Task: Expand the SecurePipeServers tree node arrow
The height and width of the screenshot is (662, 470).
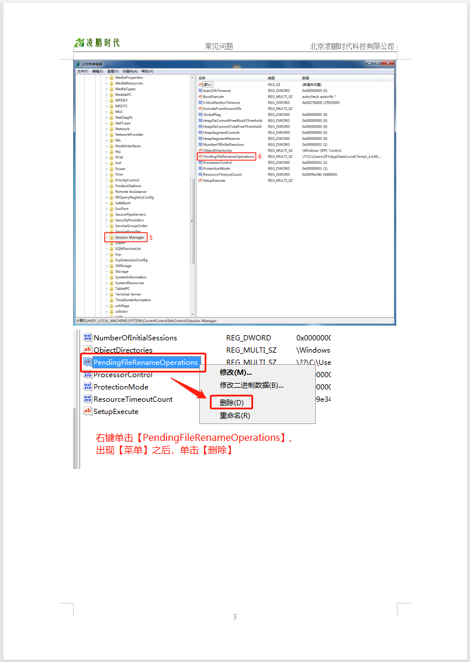Action: [106, 215]
